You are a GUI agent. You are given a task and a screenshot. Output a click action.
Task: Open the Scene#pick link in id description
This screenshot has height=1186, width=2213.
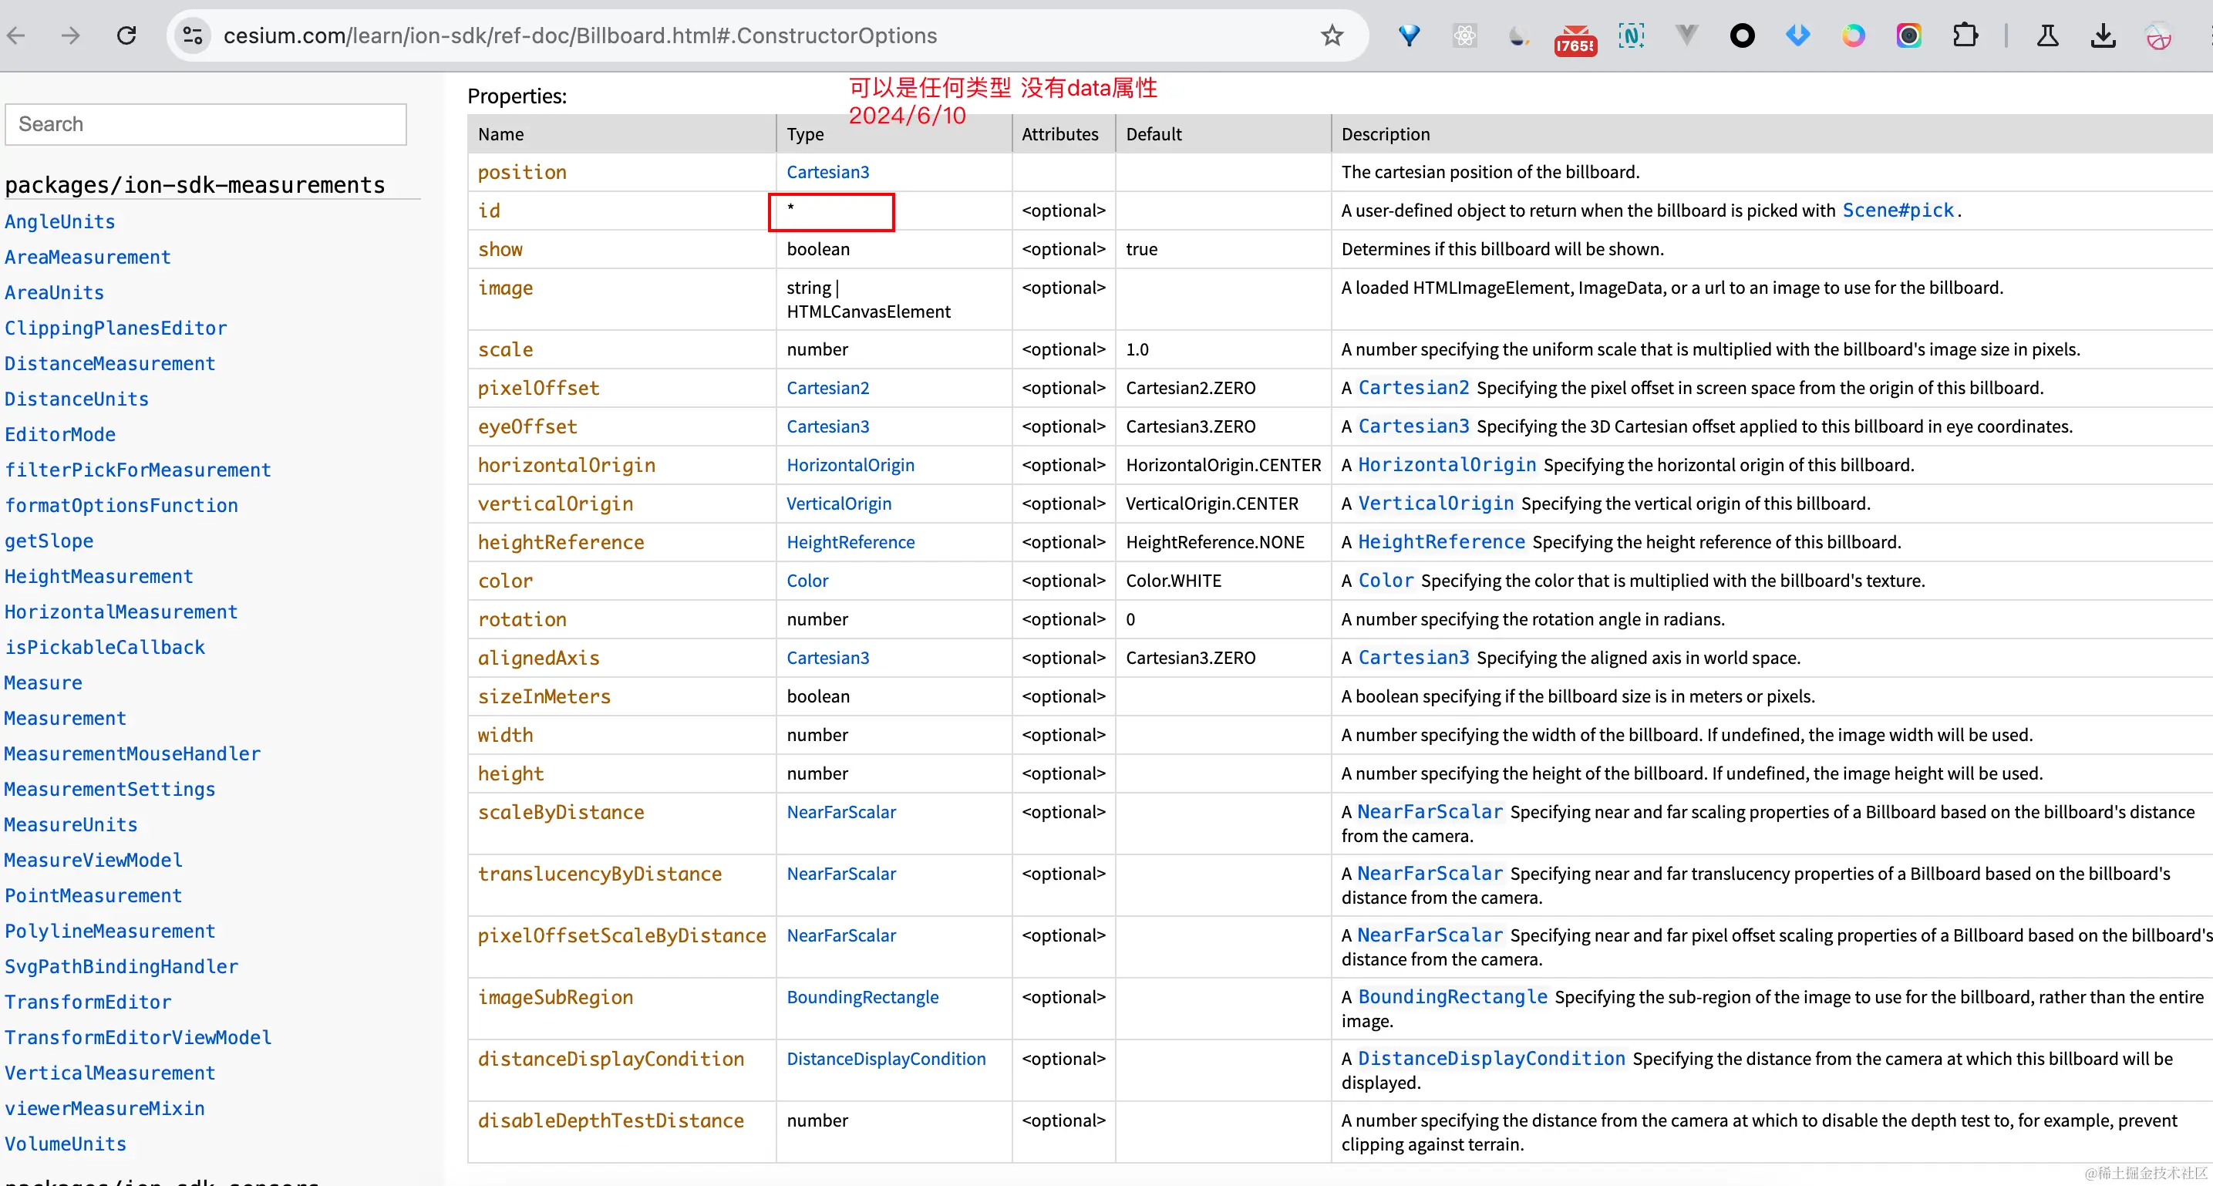click(x=1898, y=210)
